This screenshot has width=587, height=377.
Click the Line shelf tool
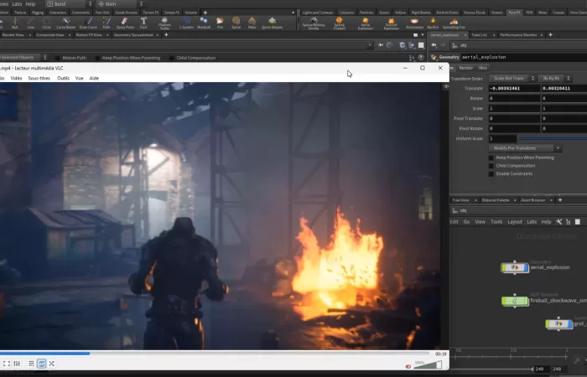point(31,23)
